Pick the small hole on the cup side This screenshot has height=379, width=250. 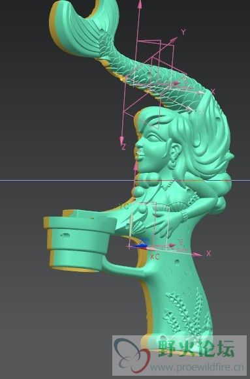pyautogui.click(x=65, y=235)
